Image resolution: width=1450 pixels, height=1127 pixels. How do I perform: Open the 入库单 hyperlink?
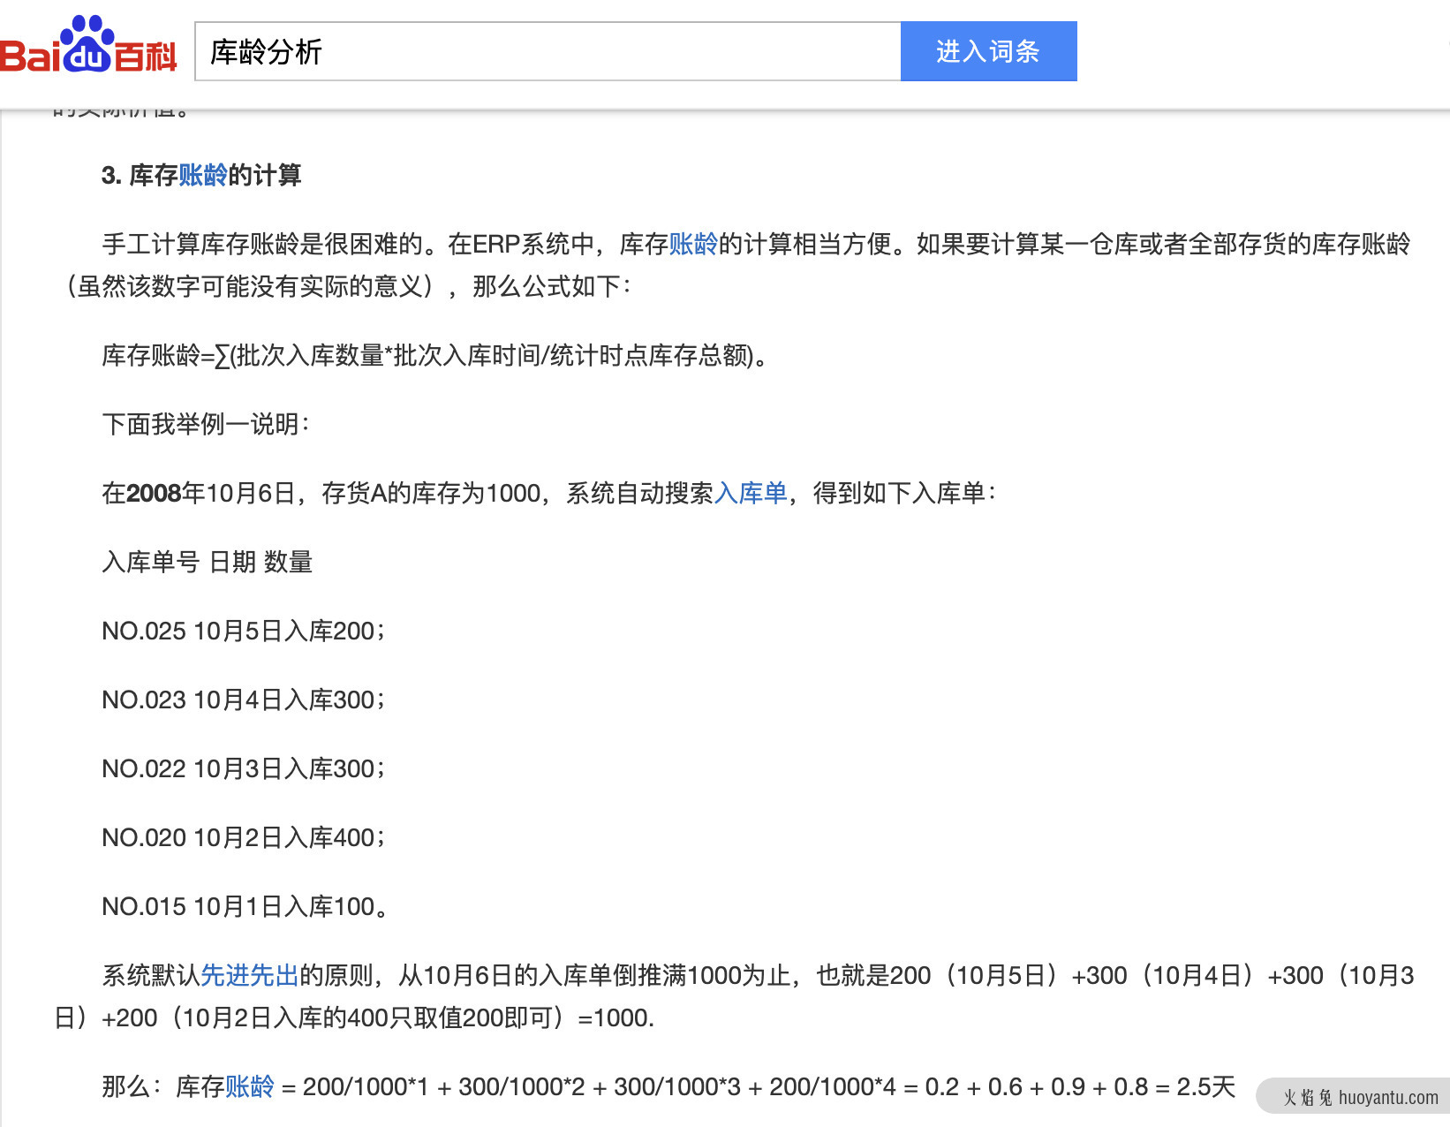click(751, 493)
